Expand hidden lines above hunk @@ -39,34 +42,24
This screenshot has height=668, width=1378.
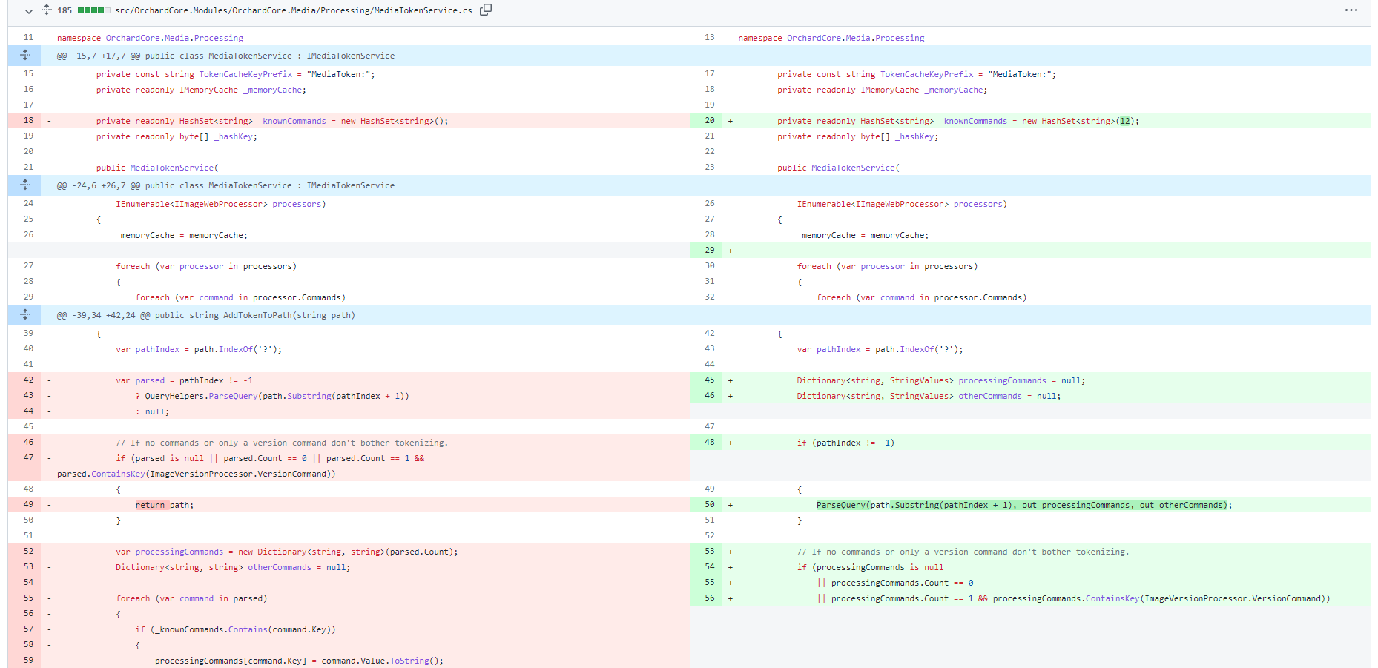(x=25, y=315)
